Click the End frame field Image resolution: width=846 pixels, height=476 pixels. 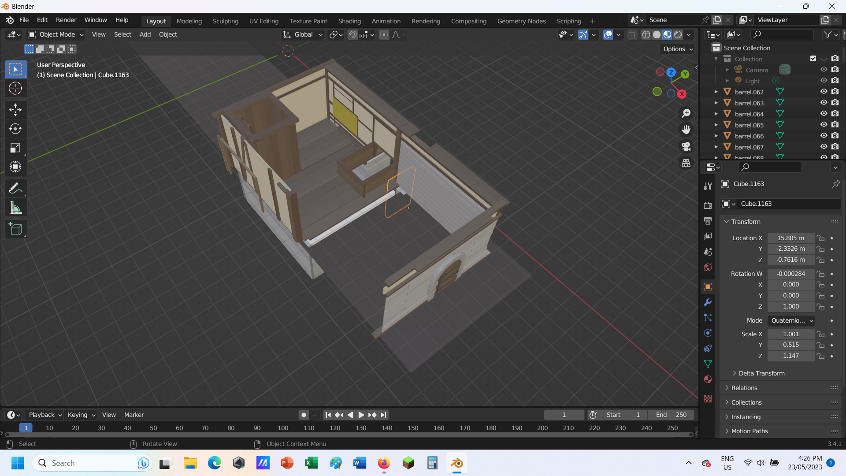671,415
